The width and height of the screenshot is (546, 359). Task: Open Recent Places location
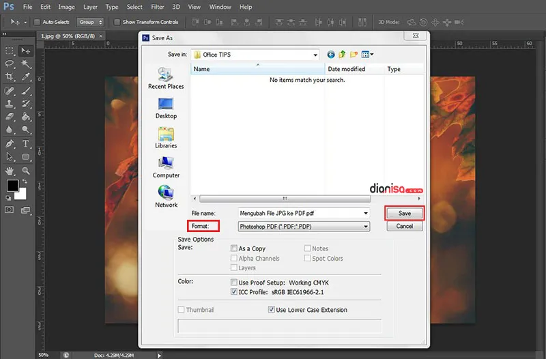click(166, 78)
